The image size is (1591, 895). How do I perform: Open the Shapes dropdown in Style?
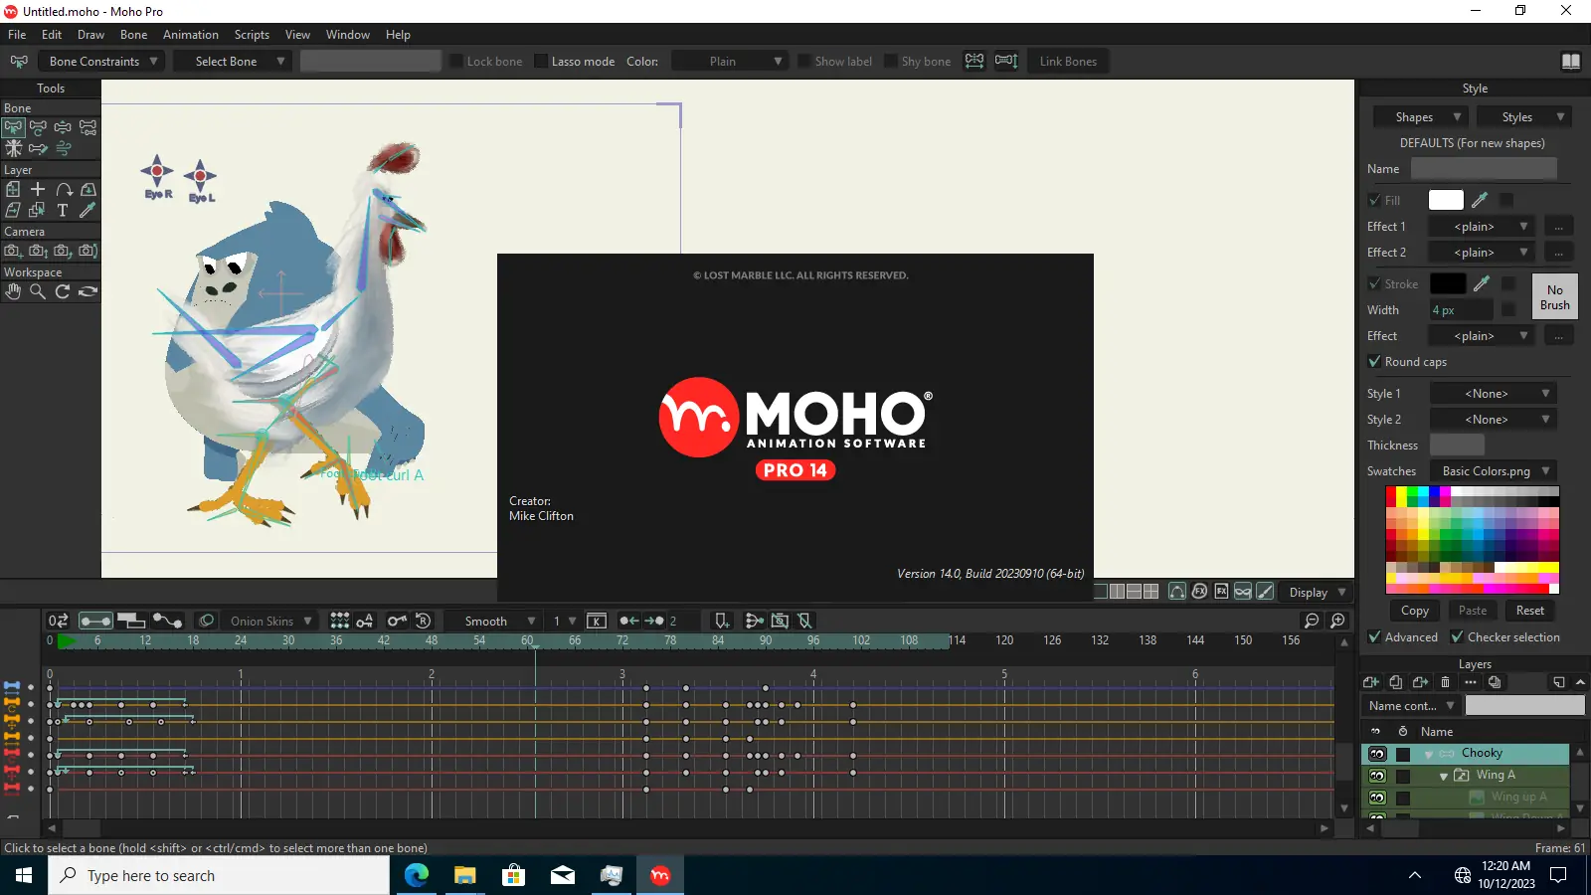click(1419, 116)
